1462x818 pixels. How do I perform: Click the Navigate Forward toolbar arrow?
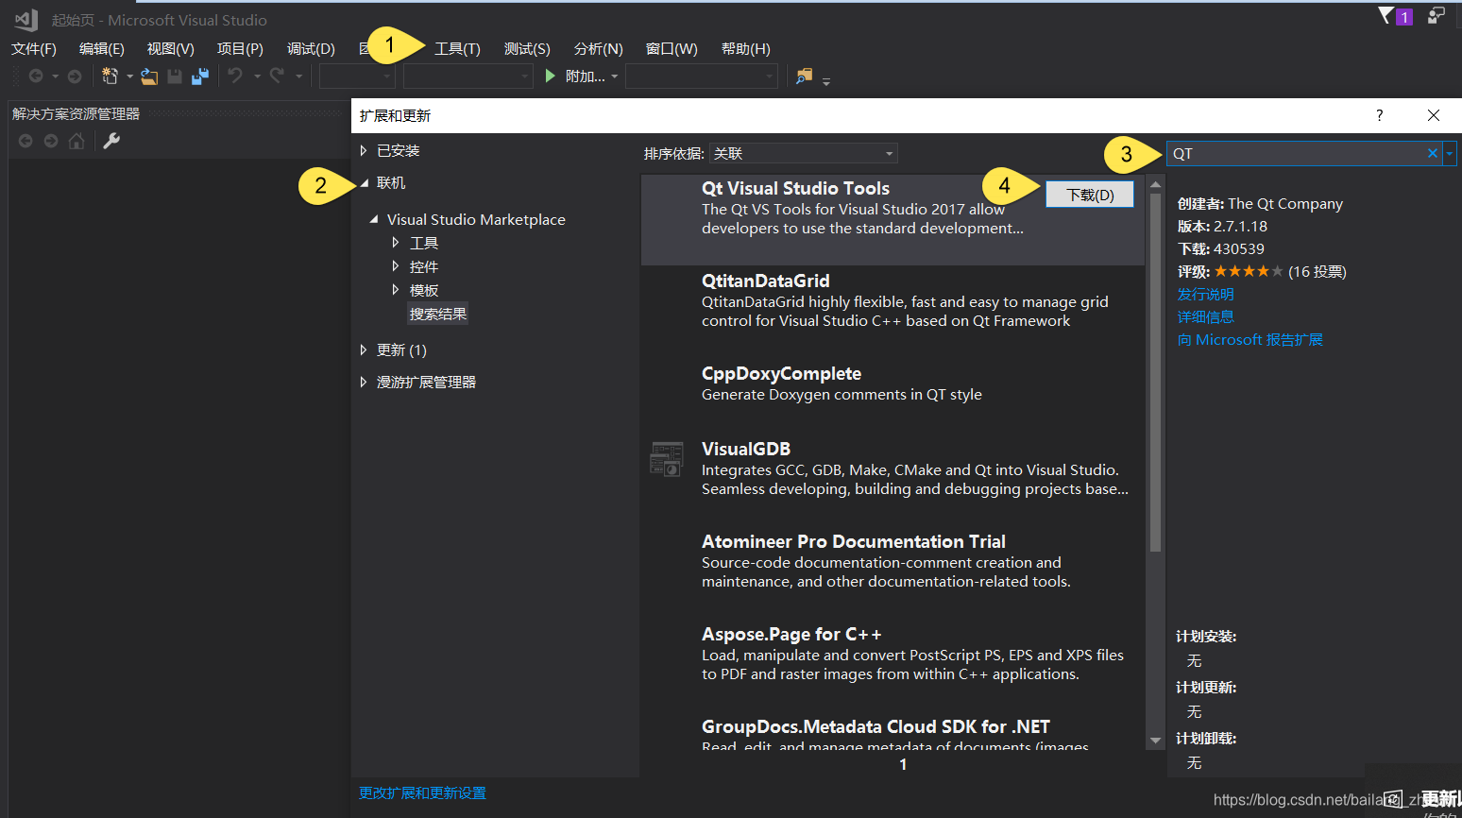(x=75, y=77)
